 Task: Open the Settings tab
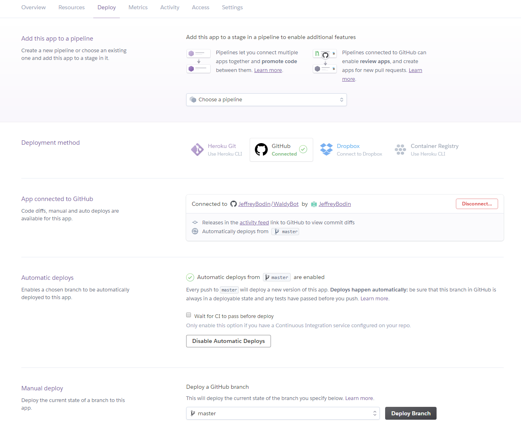(232, 7)
